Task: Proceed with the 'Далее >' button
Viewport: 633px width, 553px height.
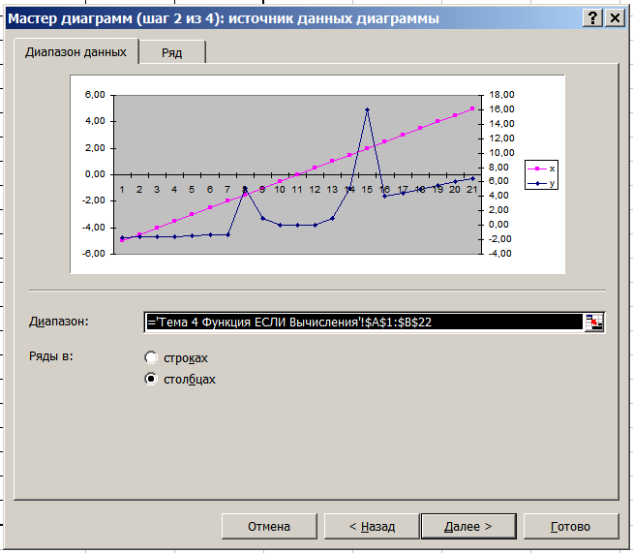Action: [468, 526]
